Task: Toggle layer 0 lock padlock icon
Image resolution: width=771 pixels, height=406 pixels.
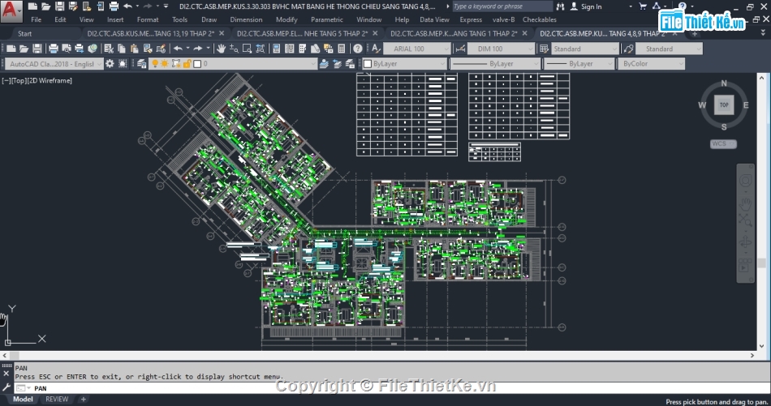Action: click(187, 63)
